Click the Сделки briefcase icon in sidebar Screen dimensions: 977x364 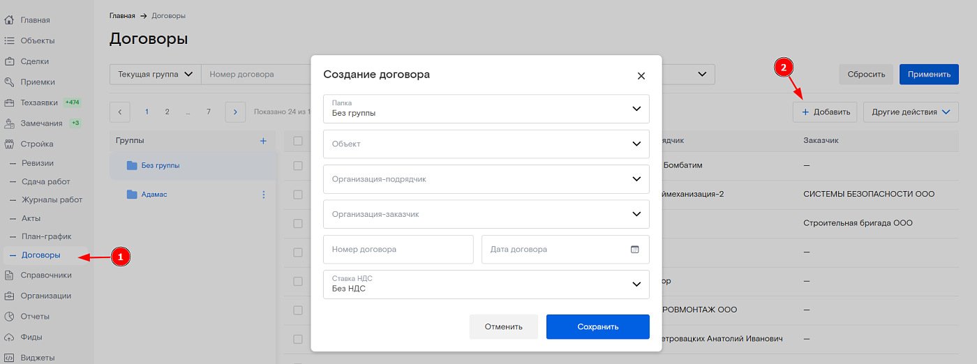click(10, 61)
